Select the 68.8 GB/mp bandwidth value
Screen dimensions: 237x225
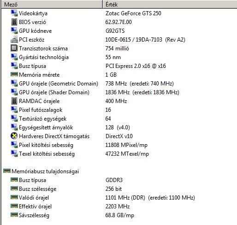pyautogui.click(x=120, y=215)
